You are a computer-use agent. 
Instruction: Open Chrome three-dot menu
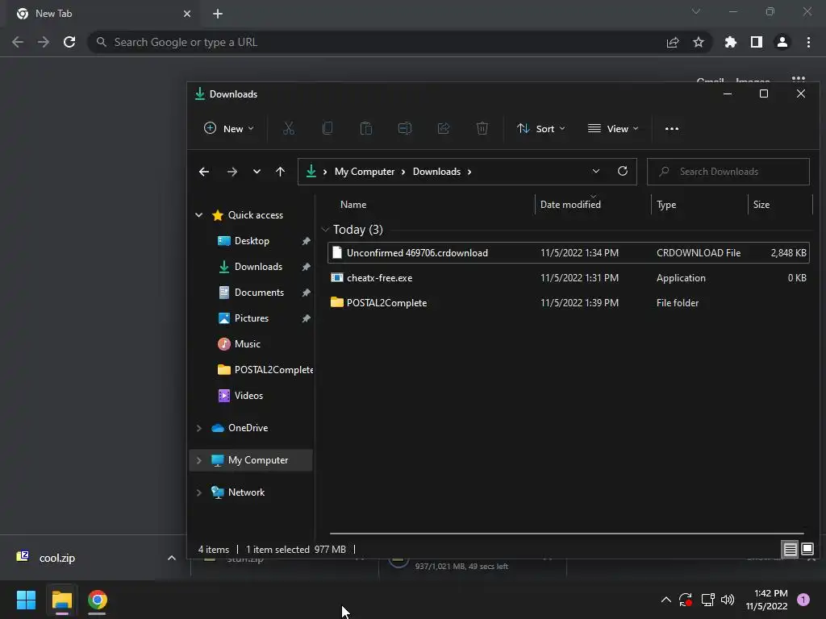pos(808,42)
